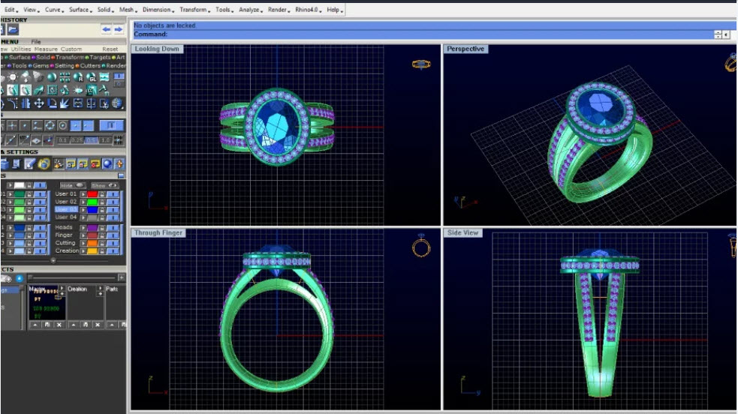The height and width of the screenshot is (414, 738).
Task: Click the ring icon in Looking Down viewport
Action: [421, 64]
